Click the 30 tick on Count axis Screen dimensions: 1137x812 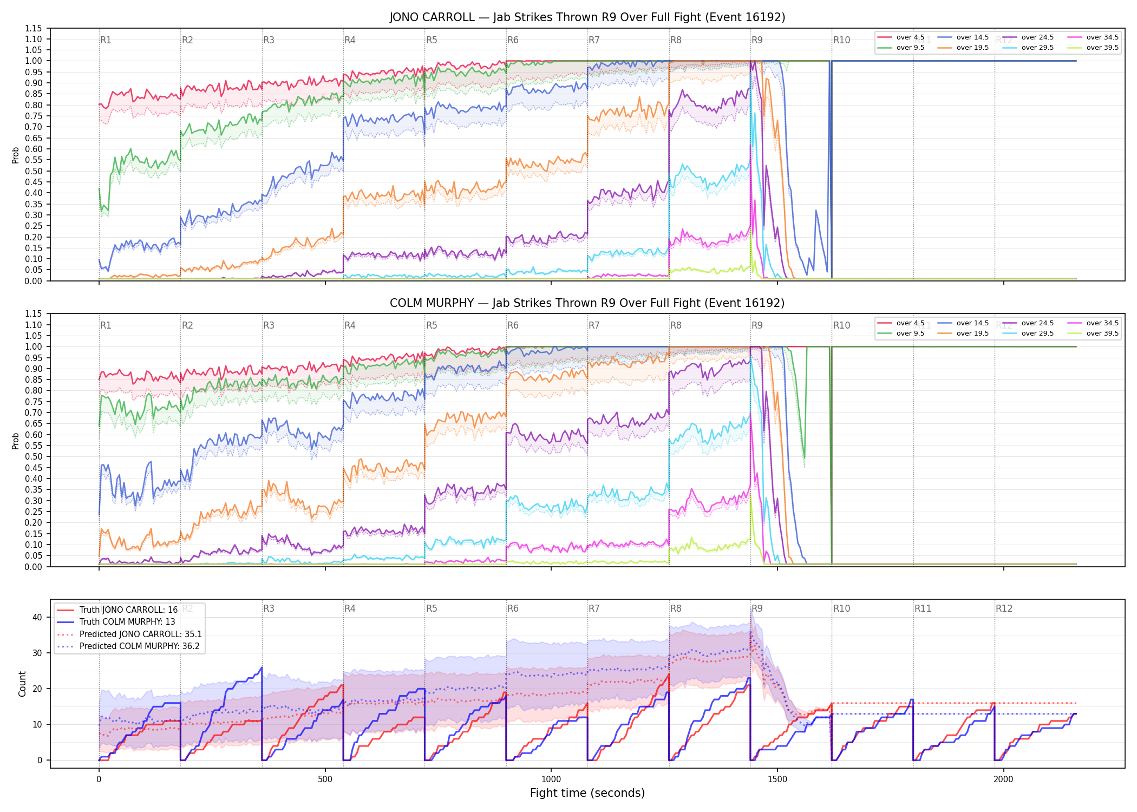coord(37,653)
